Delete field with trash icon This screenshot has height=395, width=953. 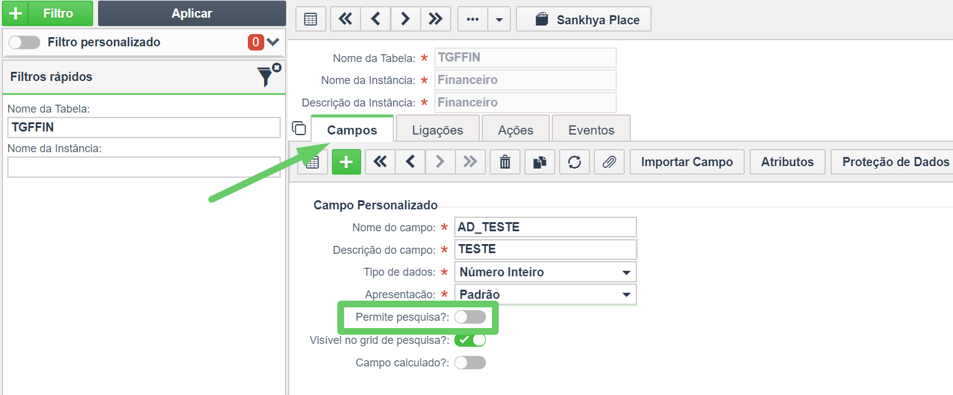[x=505, y=162]
